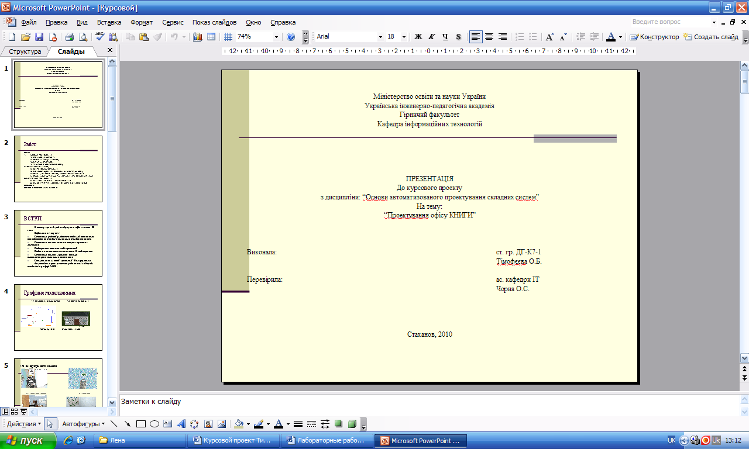Image resolution: width=749 pixels, height=449 pixels.
Task: Open the Файл menu
Action: point(29,22)
